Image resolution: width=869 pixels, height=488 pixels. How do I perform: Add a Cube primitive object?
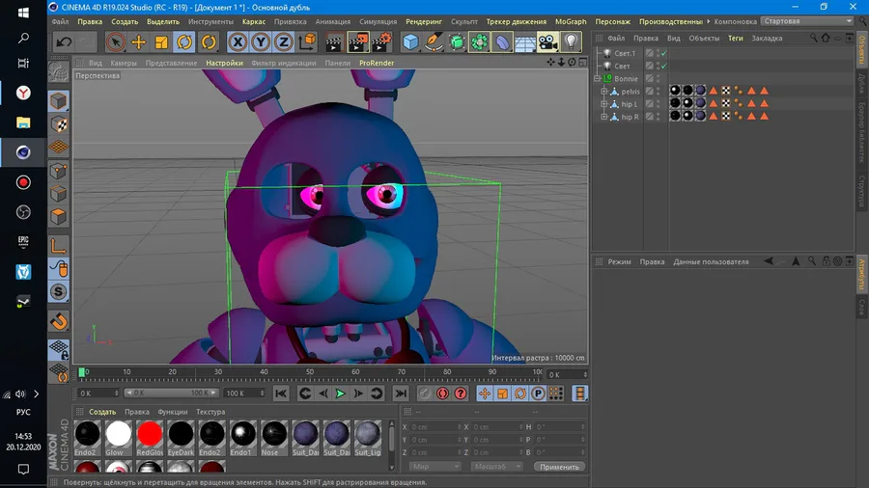click(410, 42)
